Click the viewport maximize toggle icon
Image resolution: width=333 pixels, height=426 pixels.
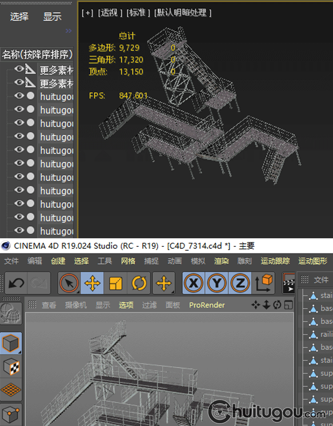coord(288,305)
